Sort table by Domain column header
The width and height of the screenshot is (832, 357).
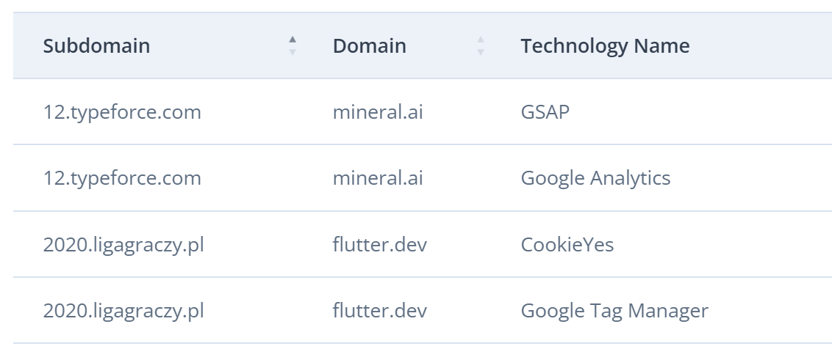tap(369, 46)
